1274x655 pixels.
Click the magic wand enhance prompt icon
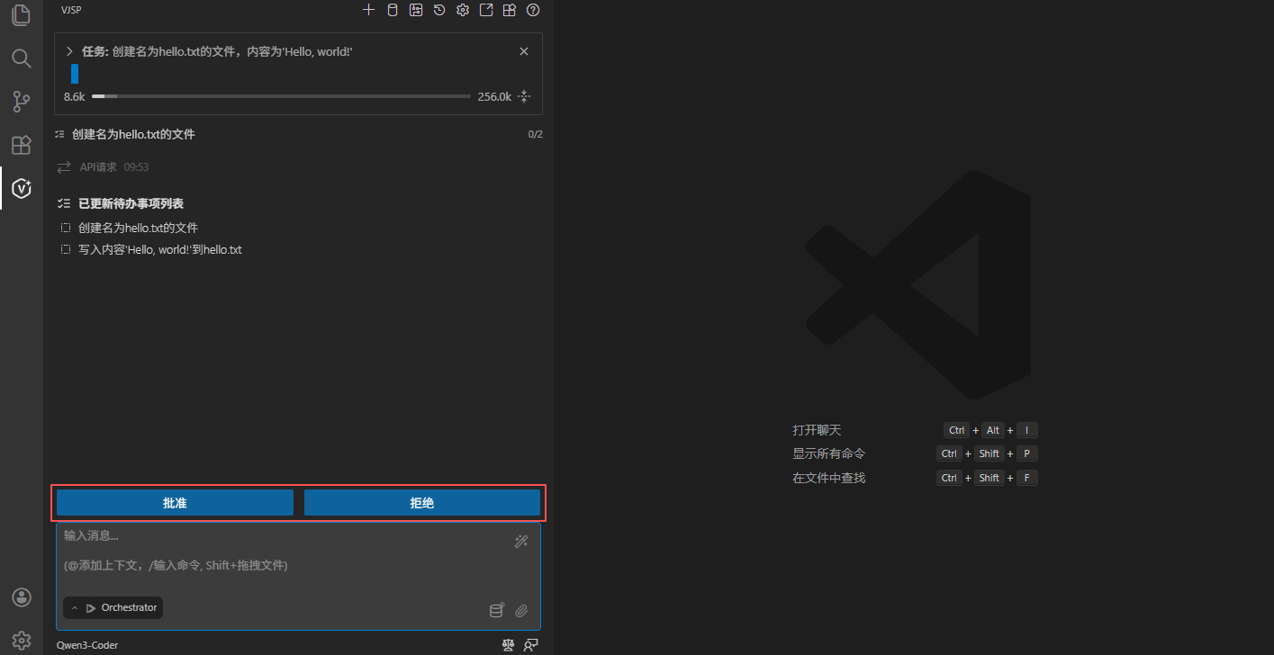point(521,541)
